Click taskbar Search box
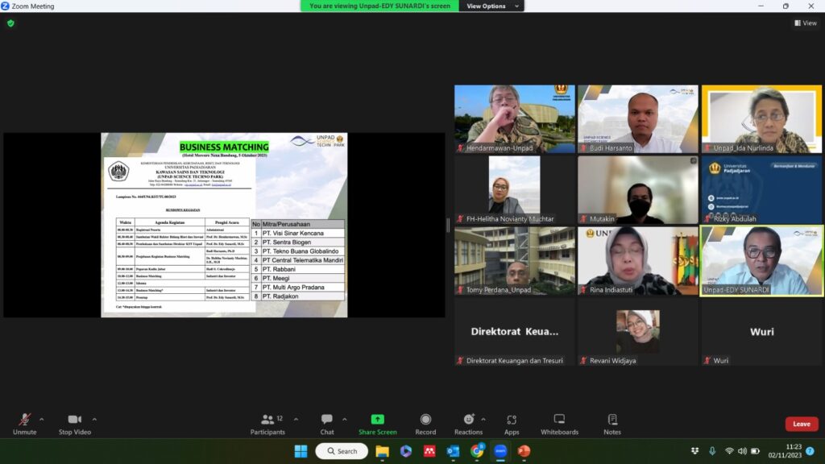The image size is (825, 464). pos(342,451)
